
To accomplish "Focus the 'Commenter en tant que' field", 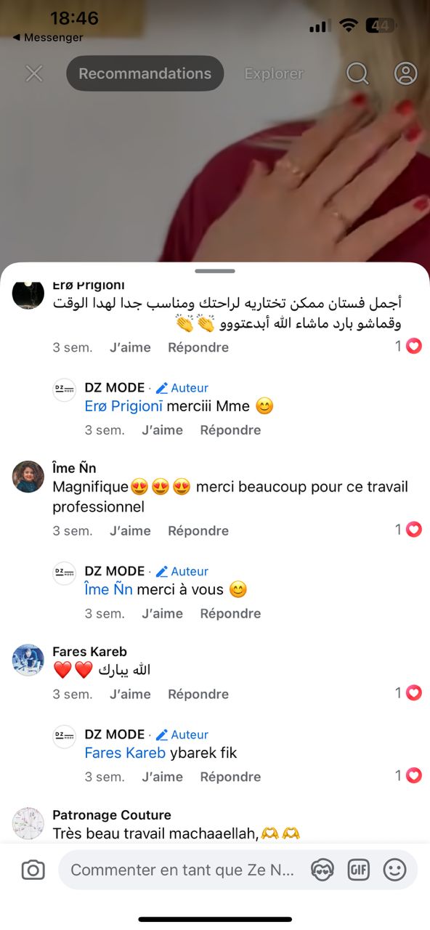I will [x=182, y=870].
